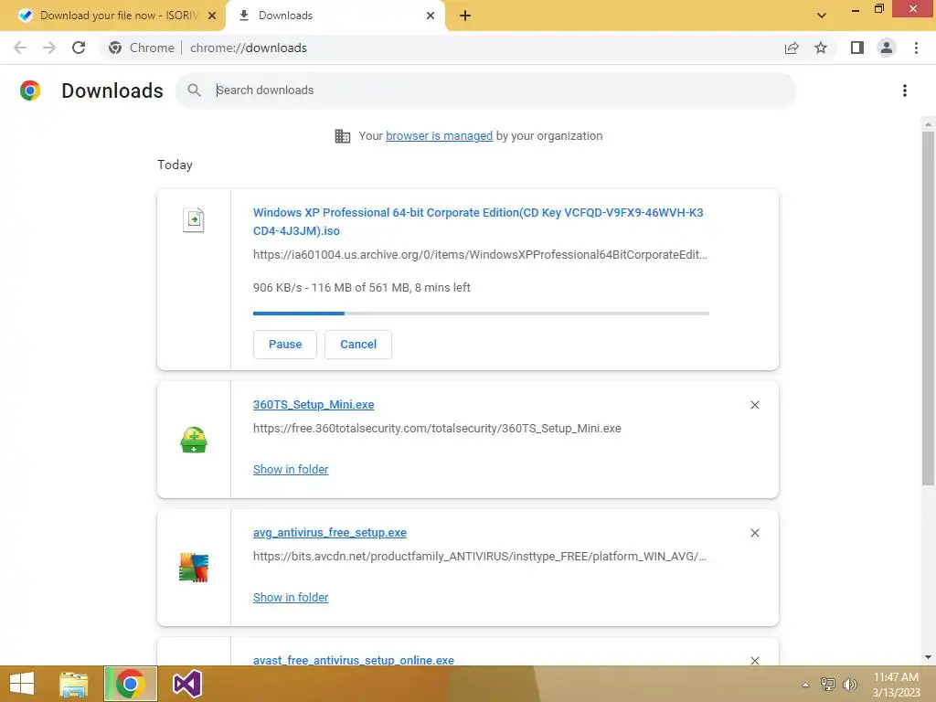Image resolution: width=936 pixels, height=702 pixels.
Task: Open the side panel icon
Action: (x=857, y=48)
